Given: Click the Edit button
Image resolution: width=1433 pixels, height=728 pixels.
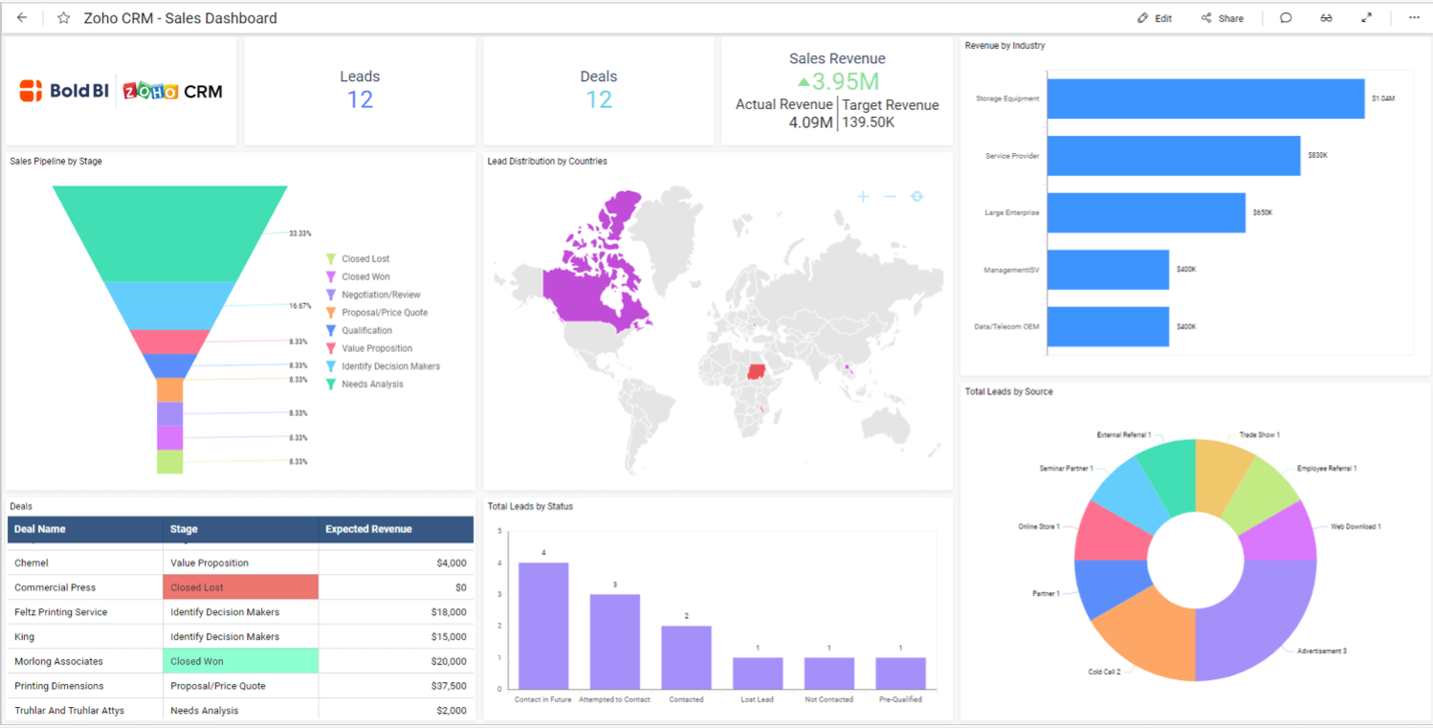Looking at the screenshot, I should [1153, 17].
